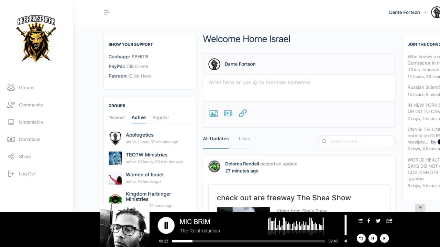
Task: Click the Share sidebar menu item
Action: point(25,156)
